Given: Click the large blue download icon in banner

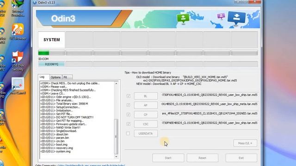Looking at the screenshot, I should [x=236, y=18].
